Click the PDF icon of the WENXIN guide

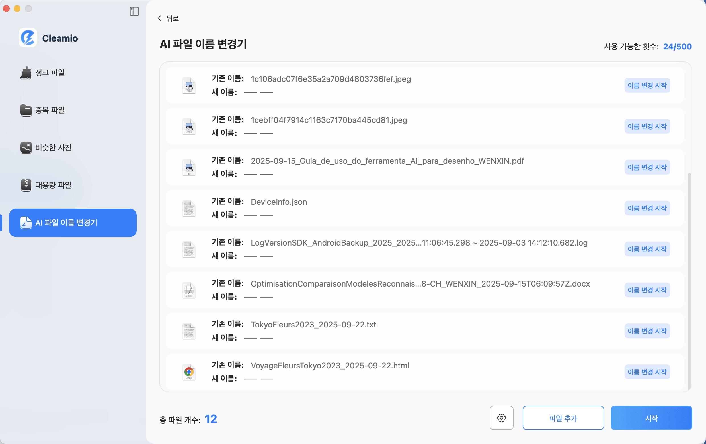(x=189, y=167)
